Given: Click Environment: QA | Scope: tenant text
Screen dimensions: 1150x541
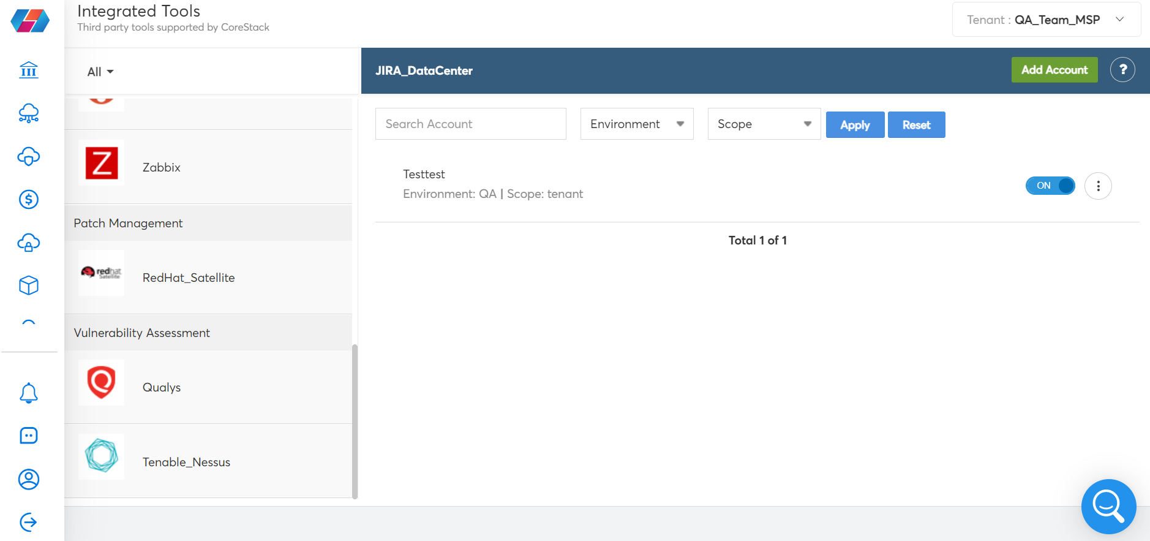Looking at the screenshot, I should [493, 194].
